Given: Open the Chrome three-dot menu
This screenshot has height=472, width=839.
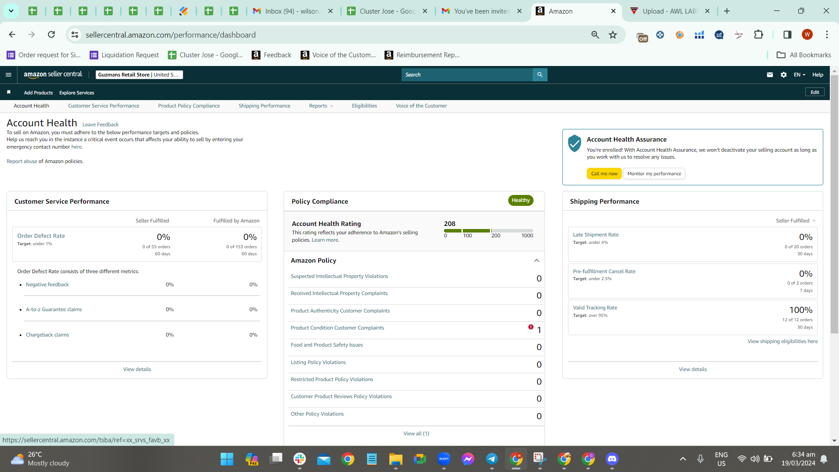Looking at the screenshot, I should 827,35.
